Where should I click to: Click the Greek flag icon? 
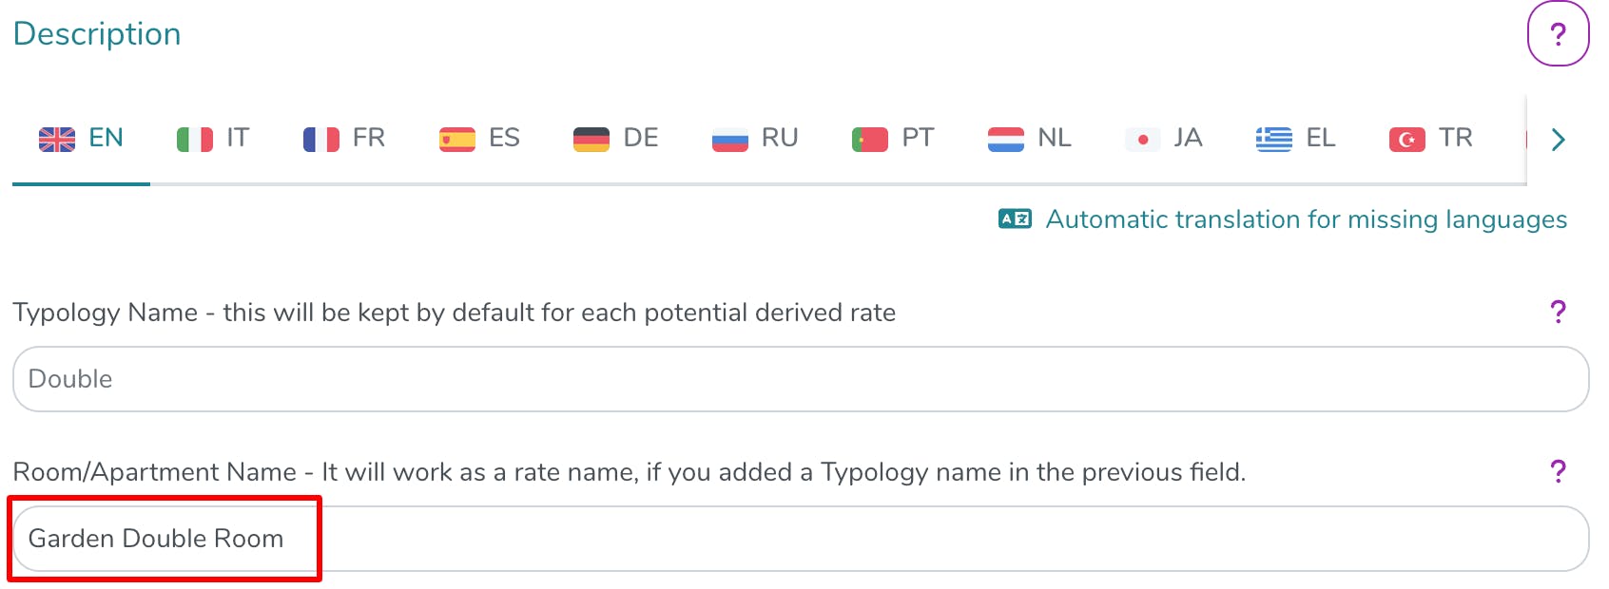click(x=1274, y=140)
